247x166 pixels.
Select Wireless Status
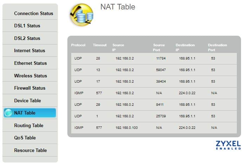coord(30,76)
